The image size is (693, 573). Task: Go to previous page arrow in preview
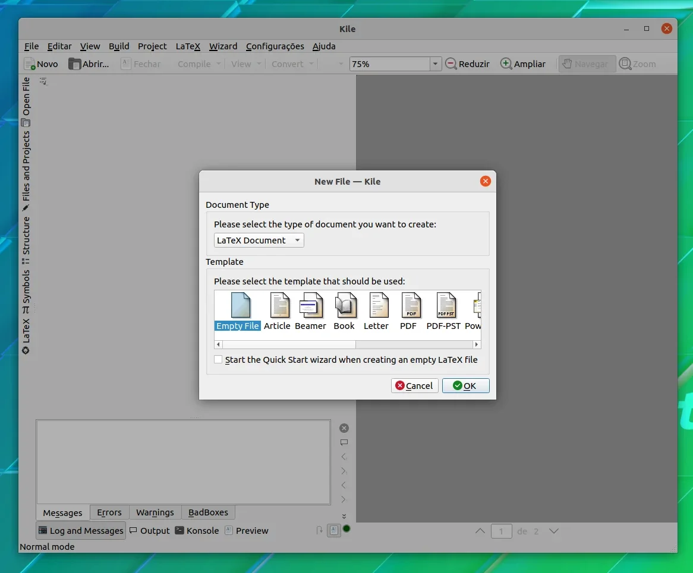480,531
